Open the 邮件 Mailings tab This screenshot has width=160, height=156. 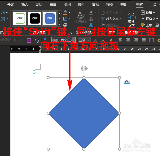pyautogui.click(x=81, y=5)
